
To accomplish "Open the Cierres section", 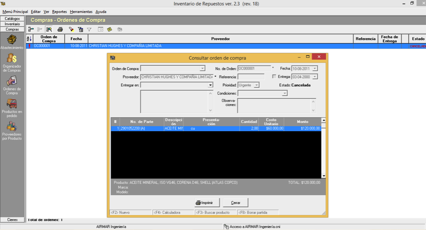I will [x=12, y=220].
